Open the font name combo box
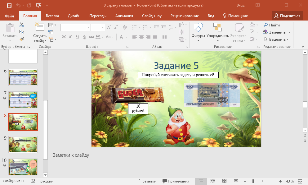This screenshot has width=308, height=185. 75,28
